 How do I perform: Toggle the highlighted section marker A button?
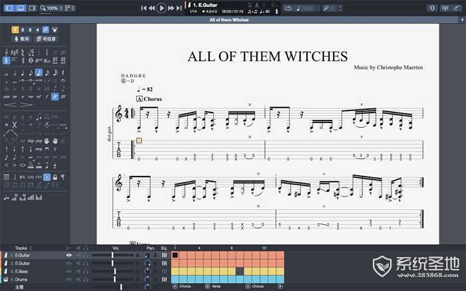[47, 177]
